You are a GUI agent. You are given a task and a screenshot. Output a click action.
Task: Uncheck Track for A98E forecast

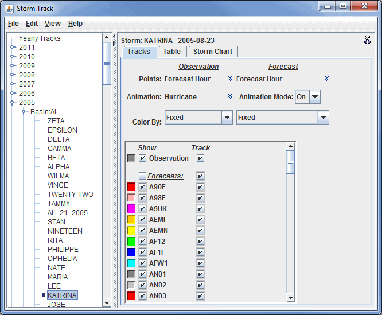click(x=200, y=197)
